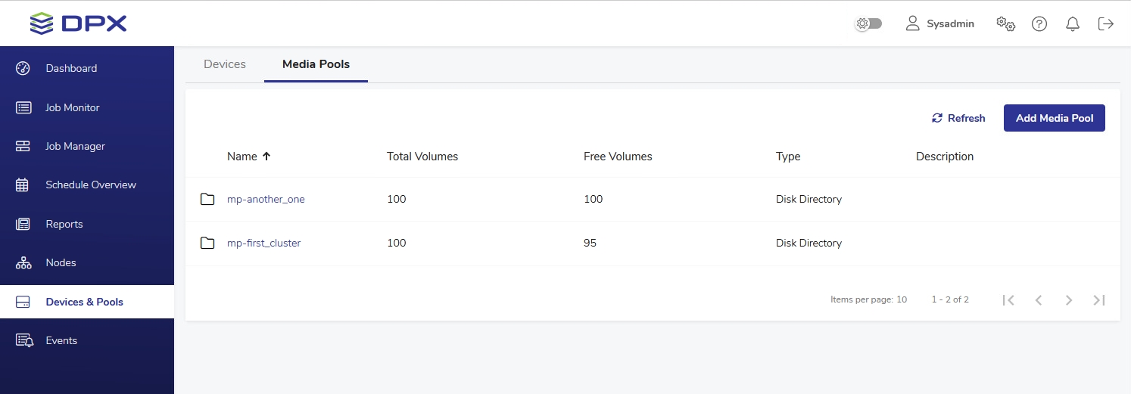Go to the last page arrow
Viewport: 1131px width, 394px height.
tap(1099, 300)
